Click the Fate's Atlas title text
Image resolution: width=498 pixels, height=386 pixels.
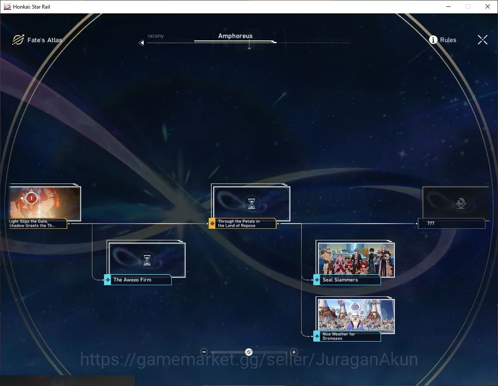(44, 40)
